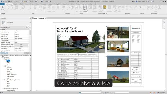Image resolution: width=167 pixels, height=94 pixels.
Task: Open the Insert ribbon tab
Action: coord(38,4)
